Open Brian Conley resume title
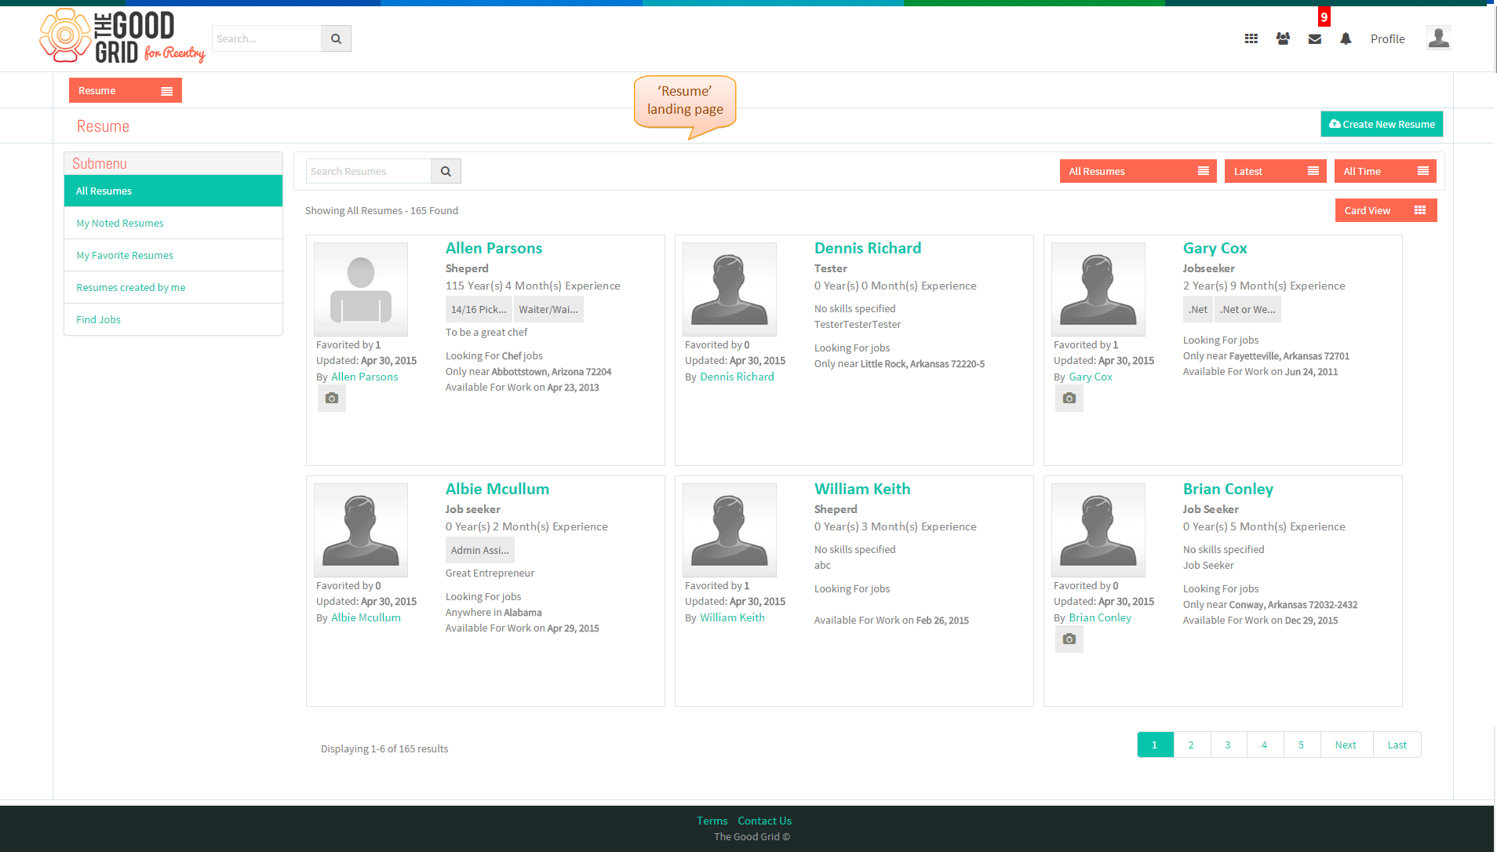 pyautogui.click(x=1228, y=489)
